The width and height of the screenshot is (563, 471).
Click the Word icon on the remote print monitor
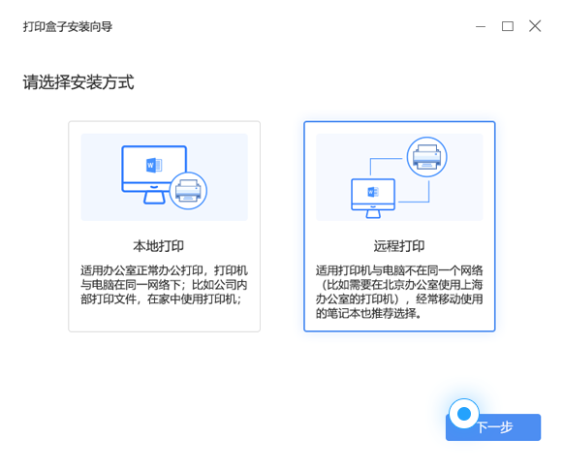pyautogui.click(x=373, y=192)
